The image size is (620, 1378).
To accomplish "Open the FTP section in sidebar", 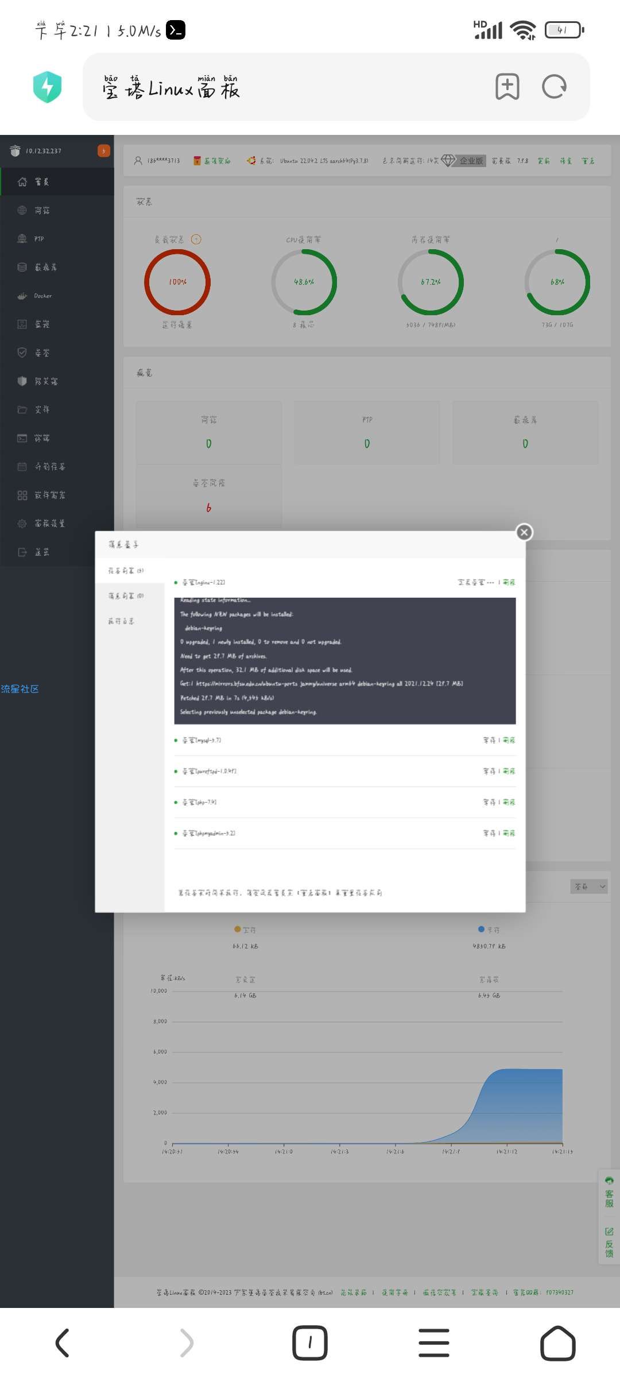I will [x=57, y=239].
